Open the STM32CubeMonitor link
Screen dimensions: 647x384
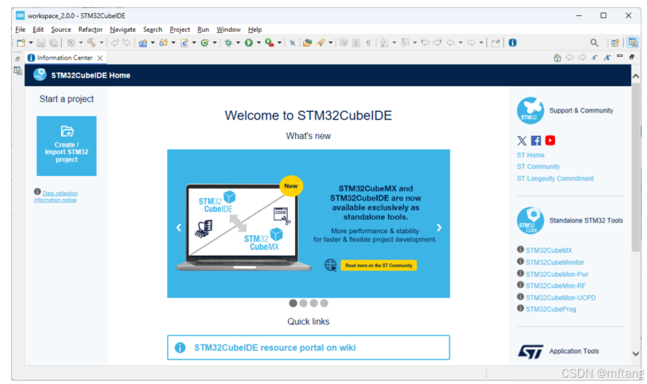pos(554,262)
